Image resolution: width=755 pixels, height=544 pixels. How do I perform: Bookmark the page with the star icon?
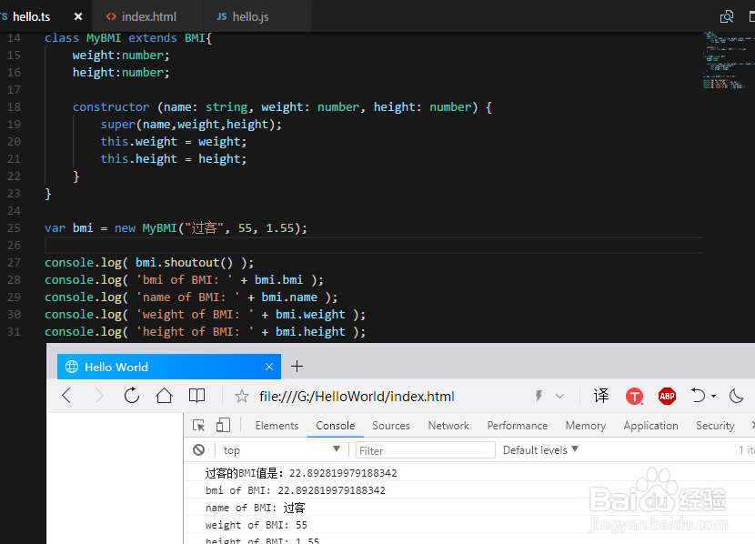(x=242, y=397)
